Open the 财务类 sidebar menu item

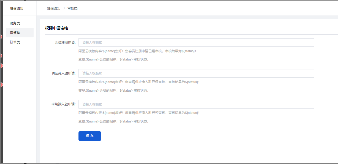click(x=15, y=23)
